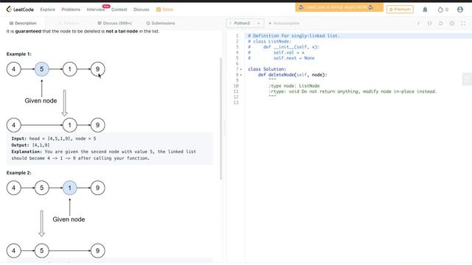This screenshot has width=472, height=265.
Task: Click the 'def deleteNode(self, node):' line
Action: pos(292,75)
